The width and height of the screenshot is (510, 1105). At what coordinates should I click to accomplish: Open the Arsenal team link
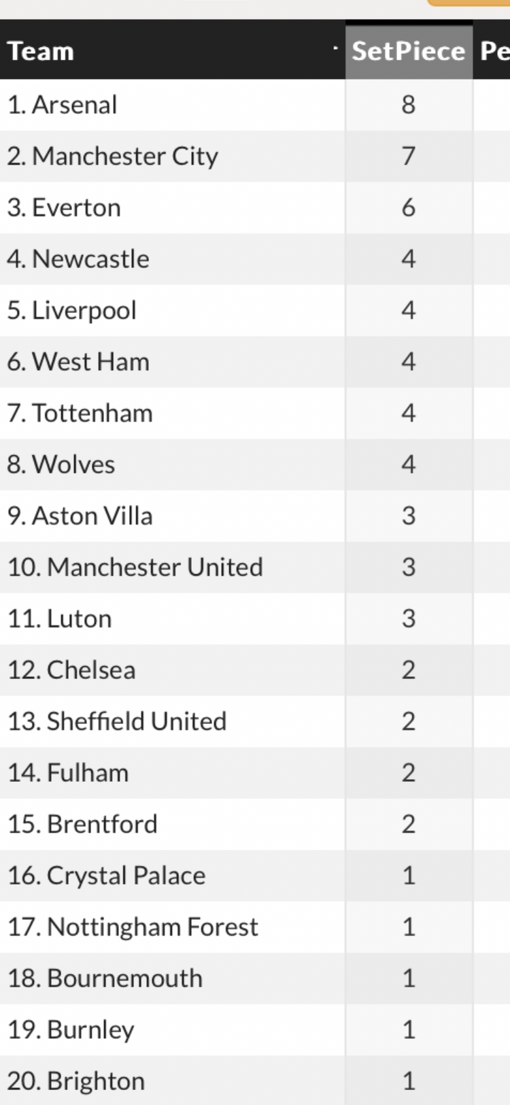point(74,105)
